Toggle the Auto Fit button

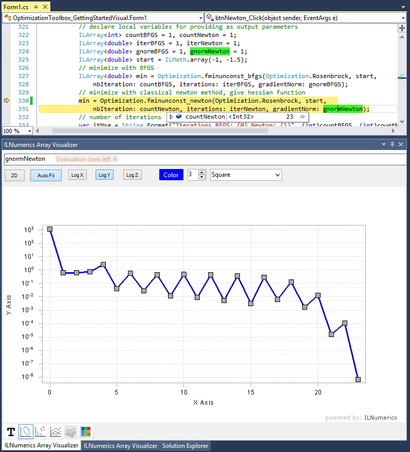[46, 175]
